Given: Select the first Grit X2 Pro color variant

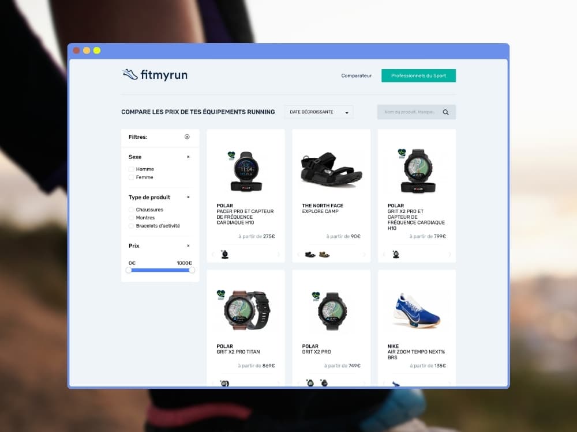Looking at the screenshot, I should tap(310, 383).
